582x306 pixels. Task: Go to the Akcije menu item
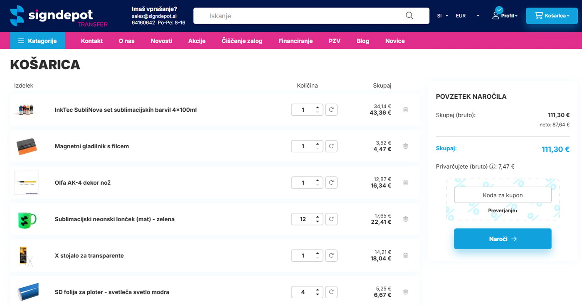[x=197, y=41]
